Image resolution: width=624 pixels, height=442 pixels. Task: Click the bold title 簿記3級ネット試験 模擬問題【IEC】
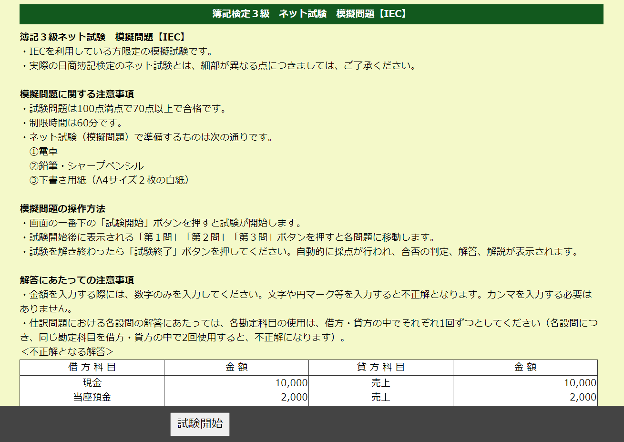click(103, 37)
